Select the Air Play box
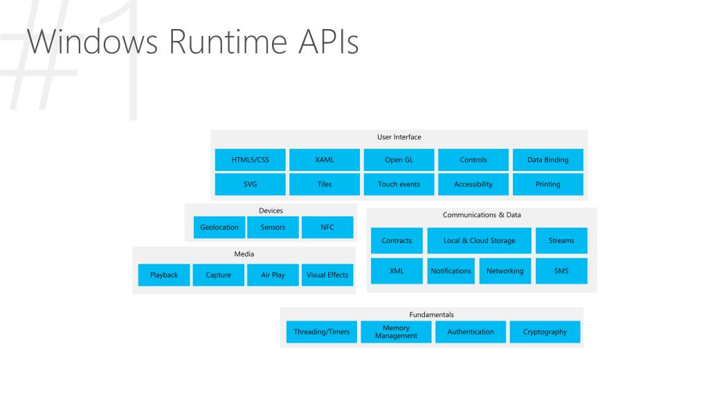 (x=273, y=275)
